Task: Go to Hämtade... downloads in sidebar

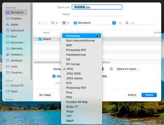Action: tap(16, 48)
